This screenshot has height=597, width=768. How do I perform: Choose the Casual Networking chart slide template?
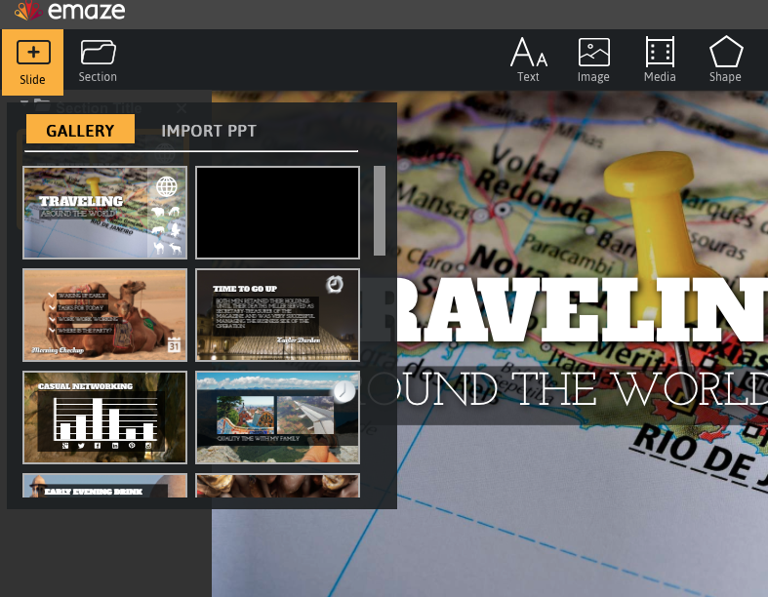click(x=104, y=418)
